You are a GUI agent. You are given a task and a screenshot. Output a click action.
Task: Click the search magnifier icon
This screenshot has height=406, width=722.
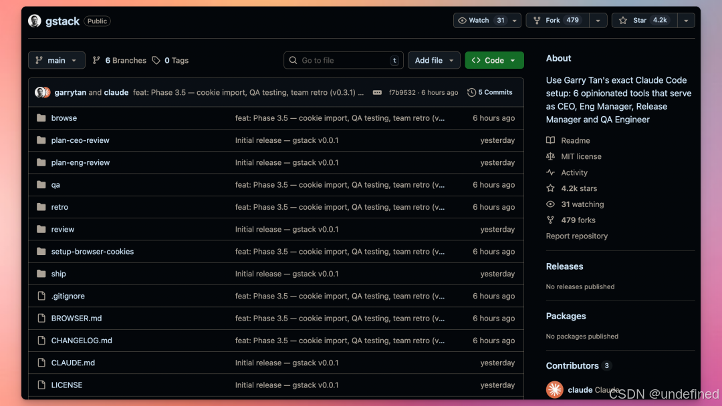293,60
